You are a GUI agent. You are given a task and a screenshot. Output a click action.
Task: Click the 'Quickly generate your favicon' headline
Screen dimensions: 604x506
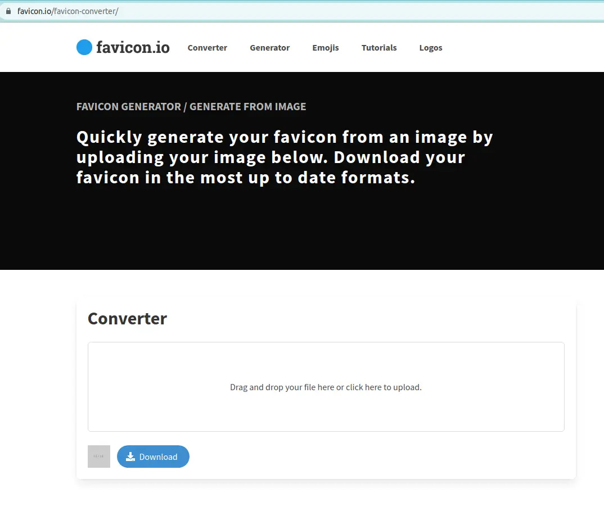284,157
